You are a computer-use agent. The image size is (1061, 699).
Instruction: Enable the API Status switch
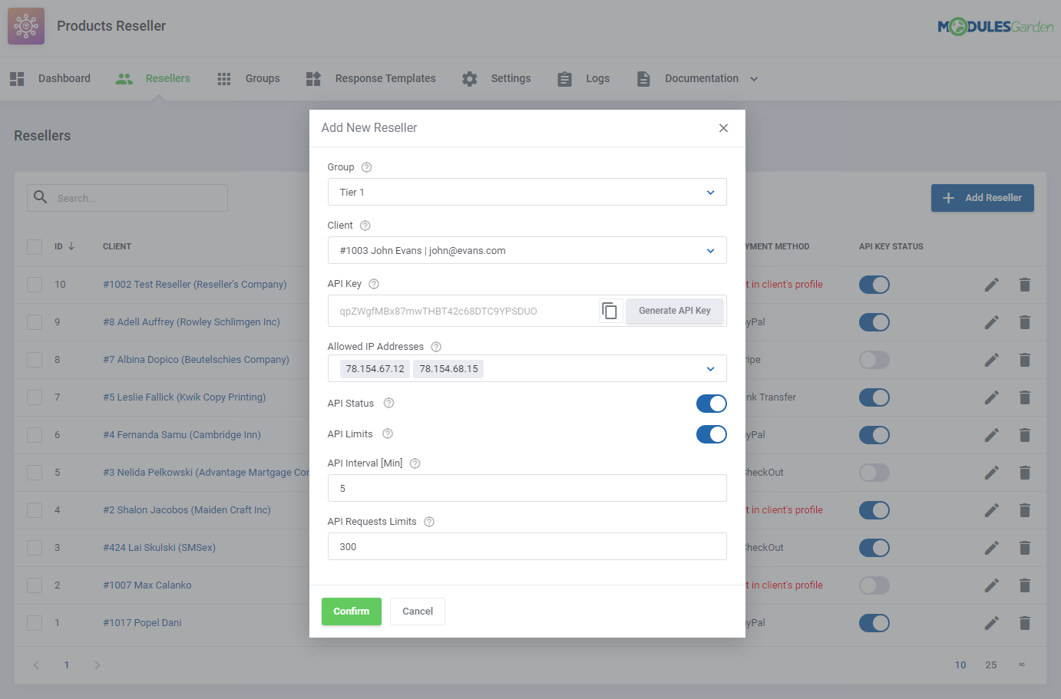pyautogui.click(x=711, y=403)
